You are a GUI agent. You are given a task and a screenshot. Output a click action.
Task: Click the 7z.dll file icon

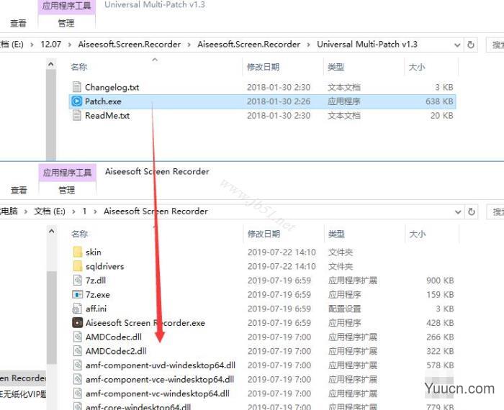[78, 281]
